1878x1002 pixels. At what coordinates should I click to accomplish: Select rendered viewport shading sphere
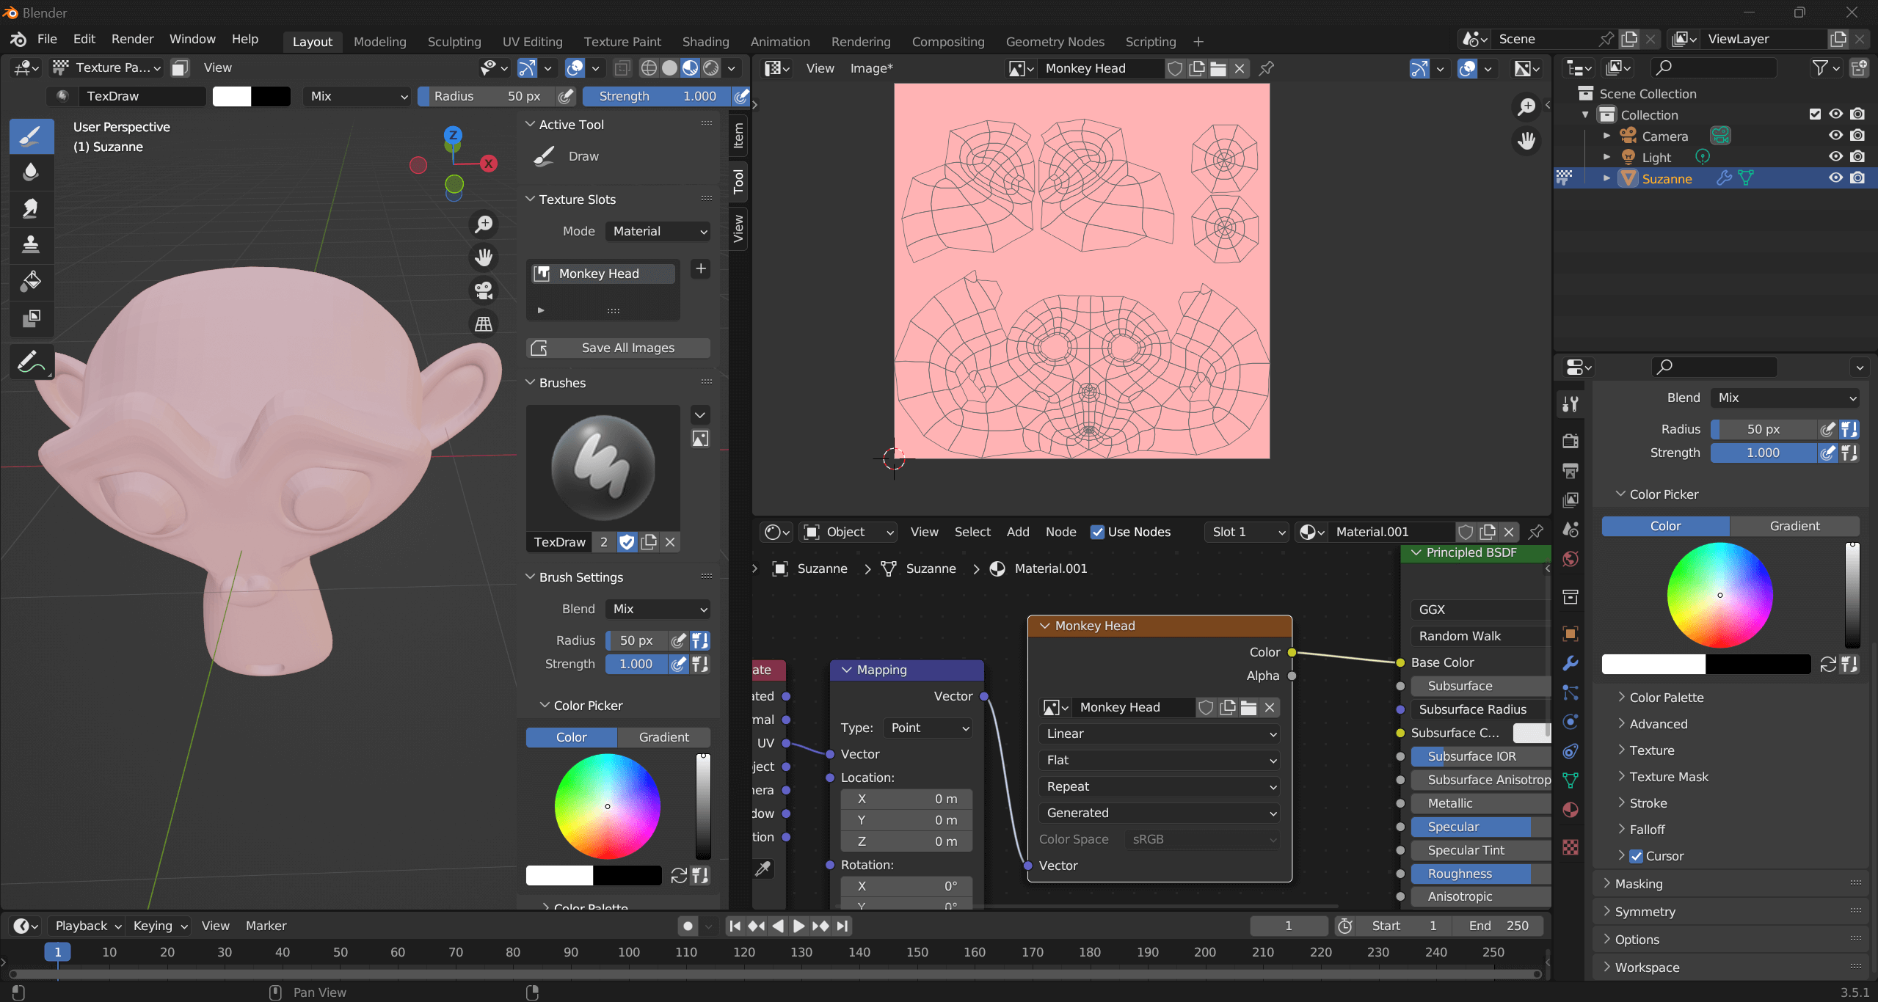coord(711,68)
